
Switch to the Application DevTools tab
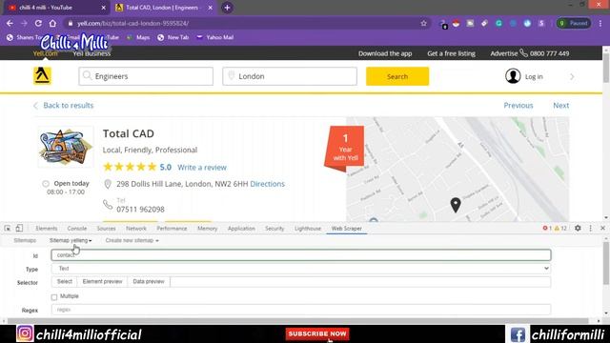[241, 229]
